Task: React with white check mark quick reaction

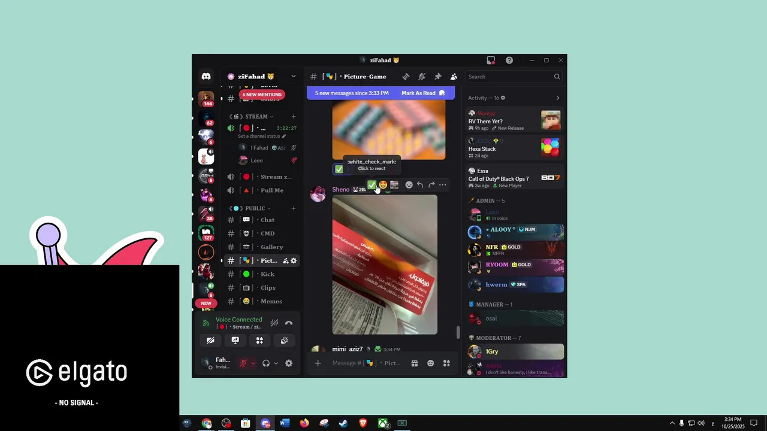Action: point(372,185)
